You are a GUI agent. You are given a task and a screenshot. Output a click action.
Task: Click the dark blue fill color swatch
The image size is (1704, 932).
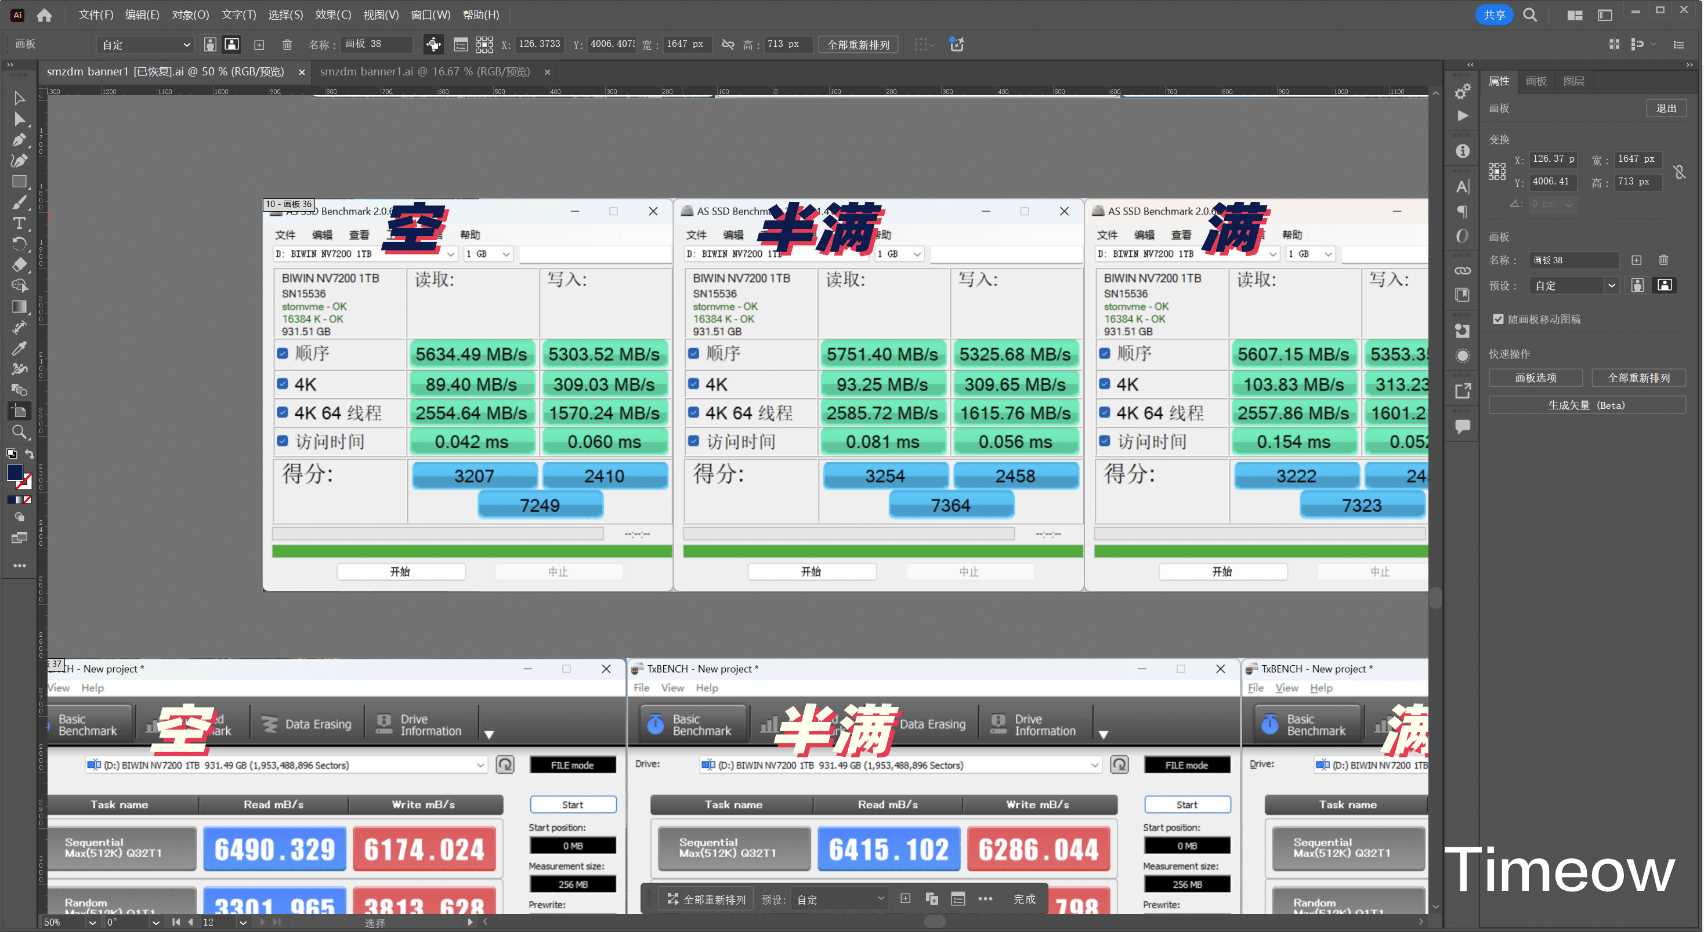tap(15, 472)
